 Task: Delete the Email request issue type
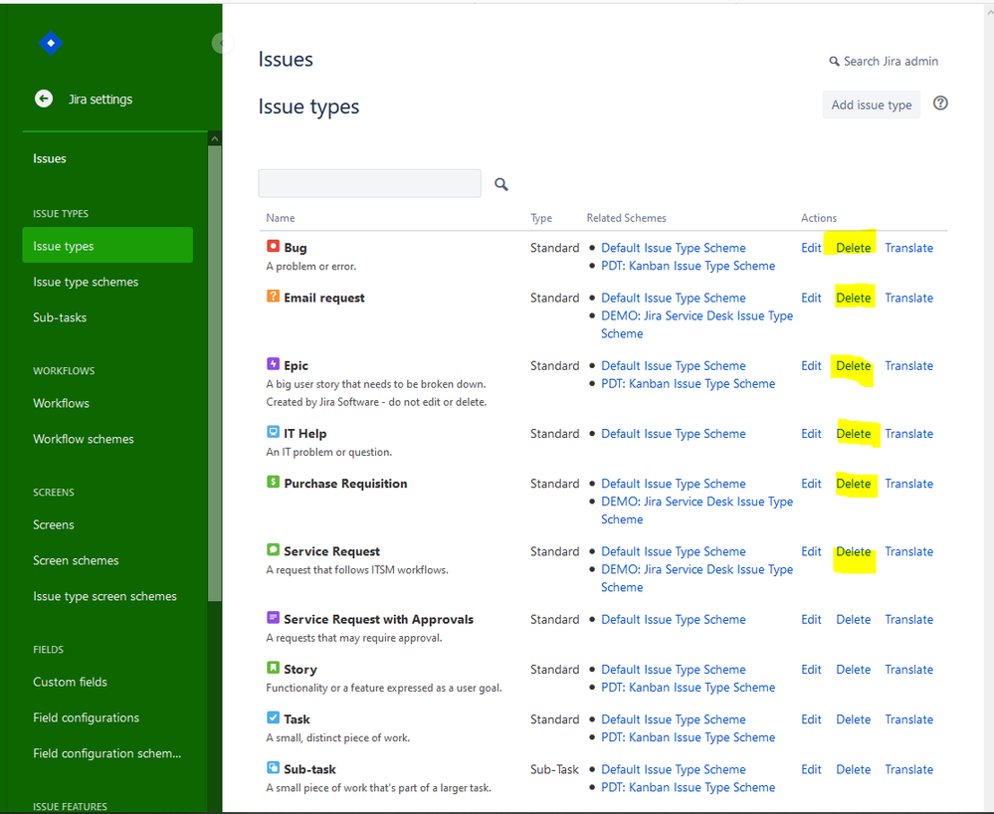[x=853, y=298]
